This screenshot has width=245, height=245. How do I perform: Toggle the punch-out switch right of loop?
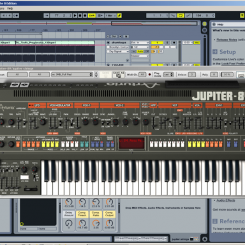188,15
